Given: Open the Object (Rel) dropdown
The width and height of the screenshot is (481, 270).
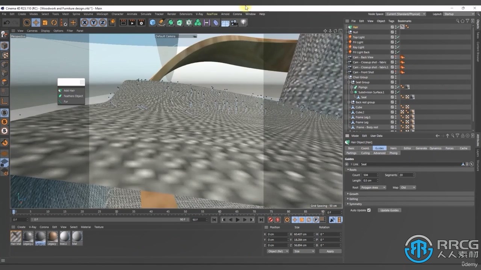Looking at the screenshot, I should pos(278,251).
